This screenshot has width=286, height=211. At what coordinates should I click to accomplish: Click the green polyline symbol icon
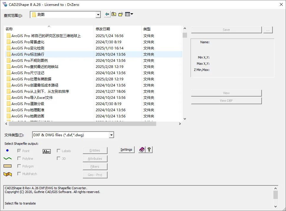(7, 159)
